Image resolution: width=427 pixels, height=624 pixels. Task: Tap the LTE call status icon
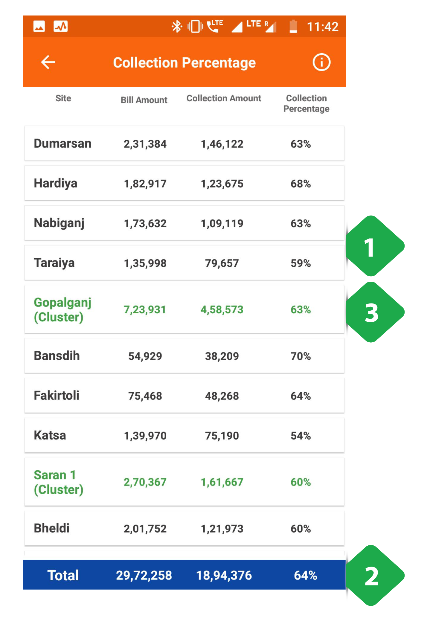(215, 26)
